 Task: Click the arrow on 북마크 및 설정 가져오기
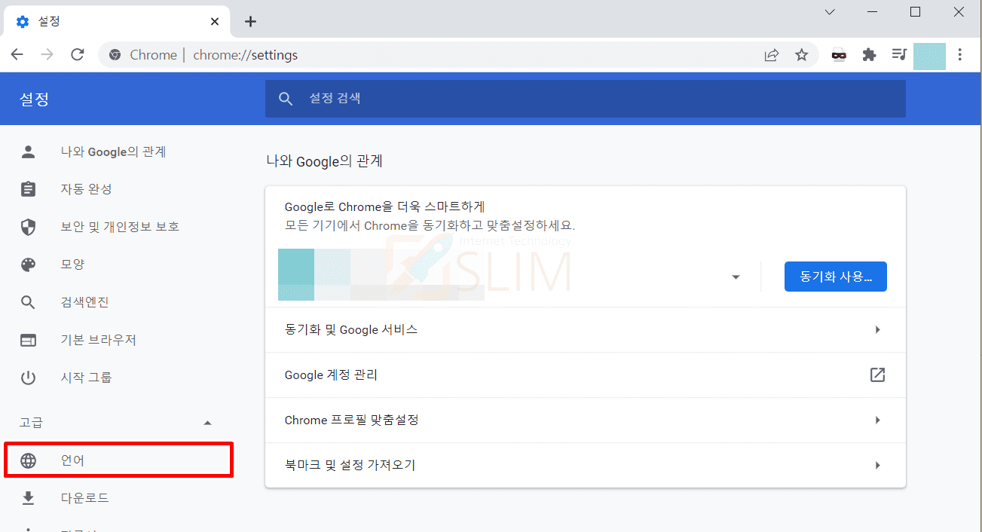(x=877, y=465)
